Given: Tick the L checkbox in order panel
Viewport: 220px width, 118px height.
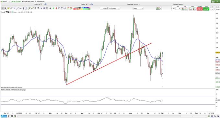Looking at the screenshot, I should (211, 10).
